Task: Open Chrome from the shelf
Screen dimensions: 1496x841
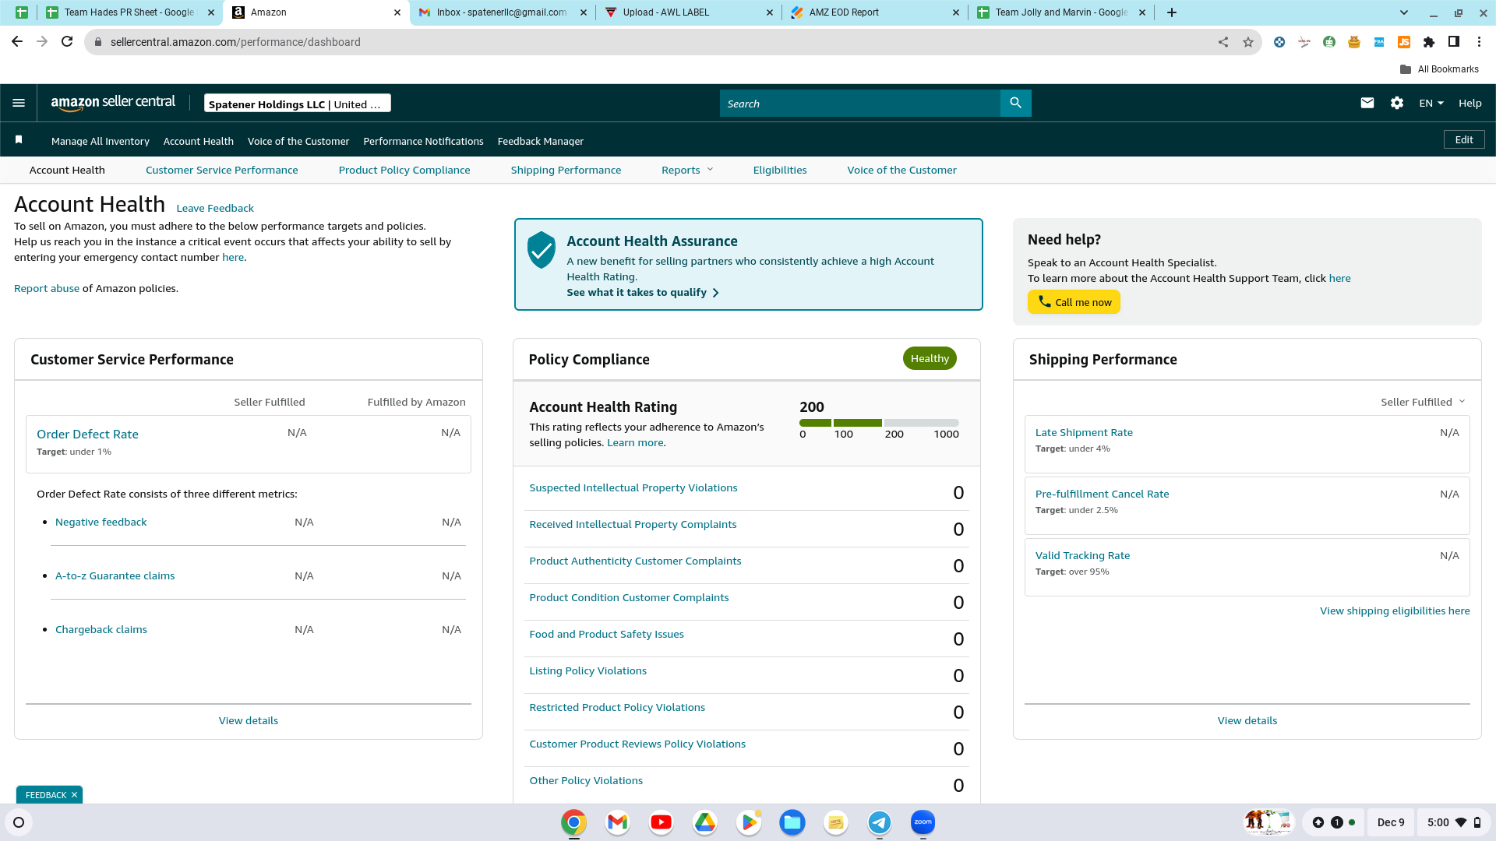Action: coord(573,822)
